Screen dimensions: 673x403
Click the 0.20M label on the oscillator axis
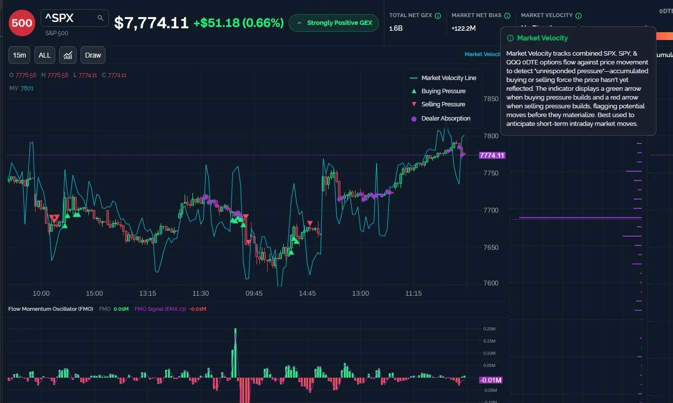tap(489, 329)
